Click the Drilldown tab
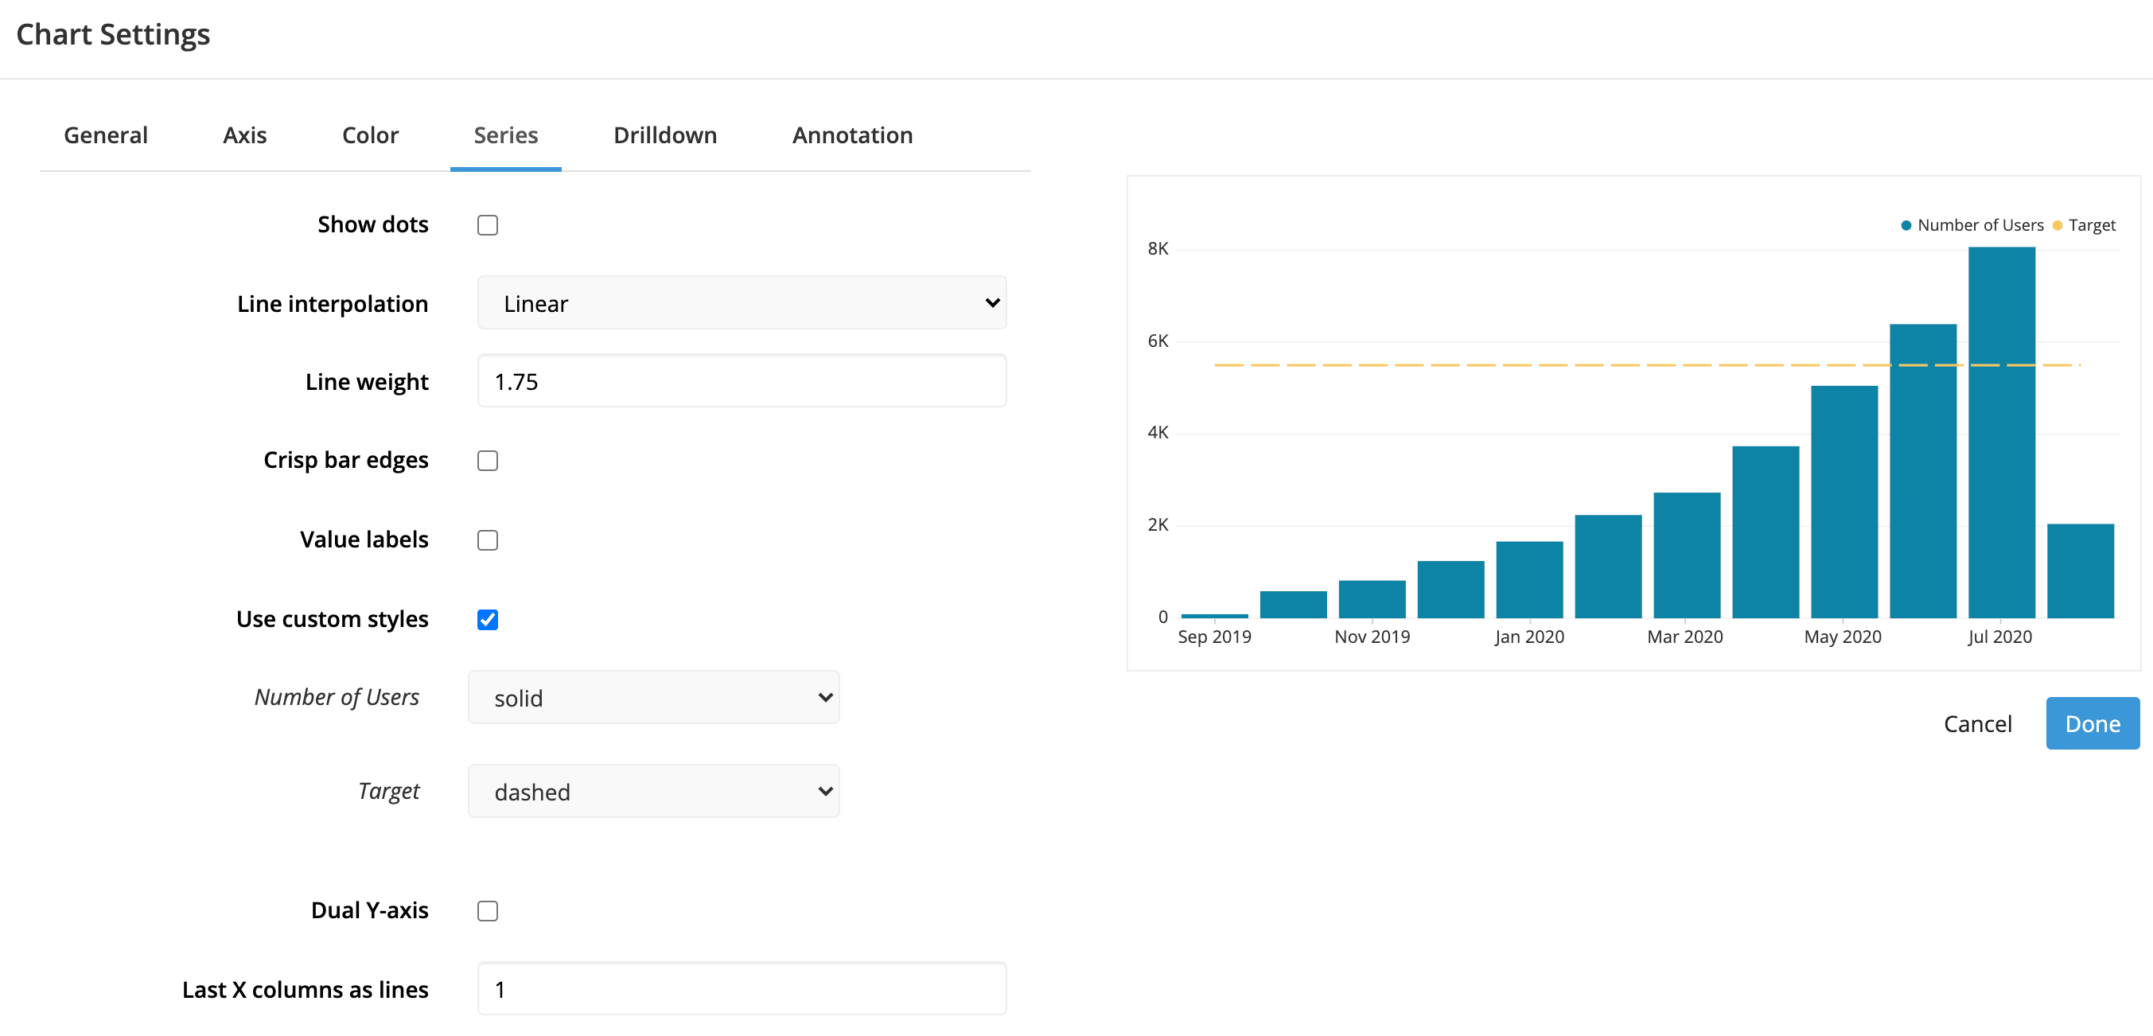Viewport: 2153px width, 1036px height. coord(666,134)
